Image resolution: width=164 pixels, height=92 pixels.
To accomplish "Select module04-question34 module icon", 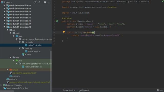I will pyautogui.click(x=8, y=15).
